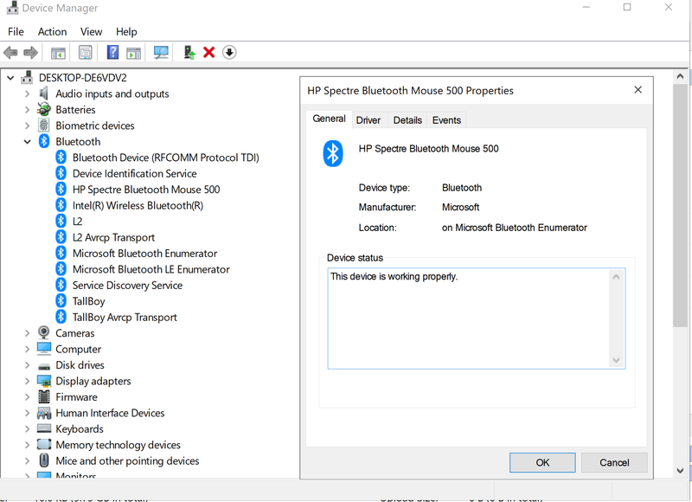Select the TallBoy Avrcp Transport device
Image resolution: width=692 pixels, height=502 pixels.
125,318
